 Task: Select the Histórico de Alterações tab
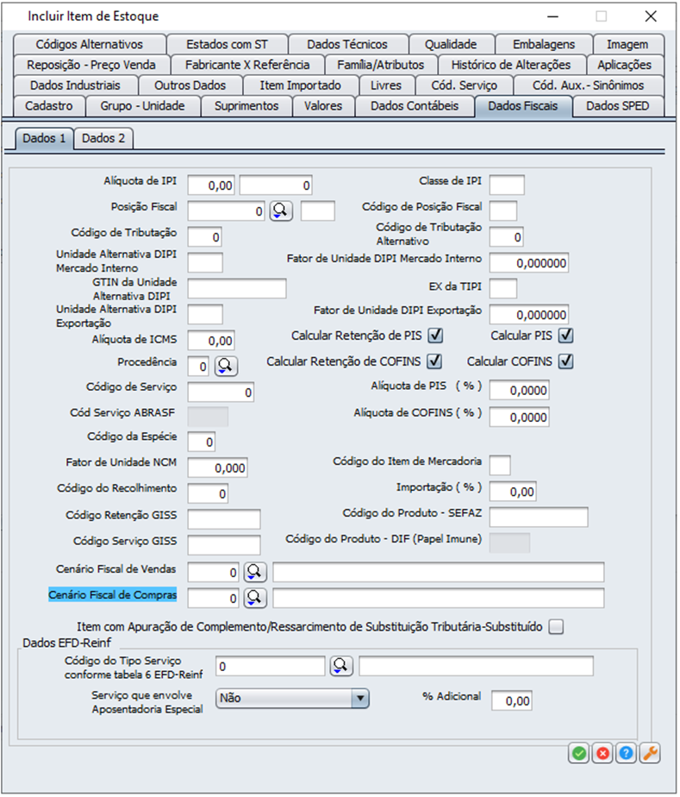(x=510, y=65)
